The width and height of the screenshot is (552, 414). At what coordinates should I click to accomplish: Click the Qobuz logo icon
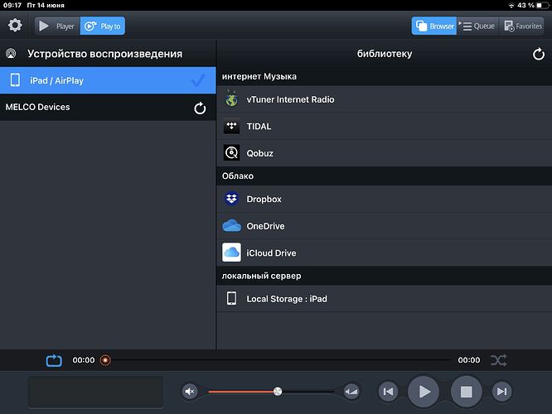coord(231,152)
